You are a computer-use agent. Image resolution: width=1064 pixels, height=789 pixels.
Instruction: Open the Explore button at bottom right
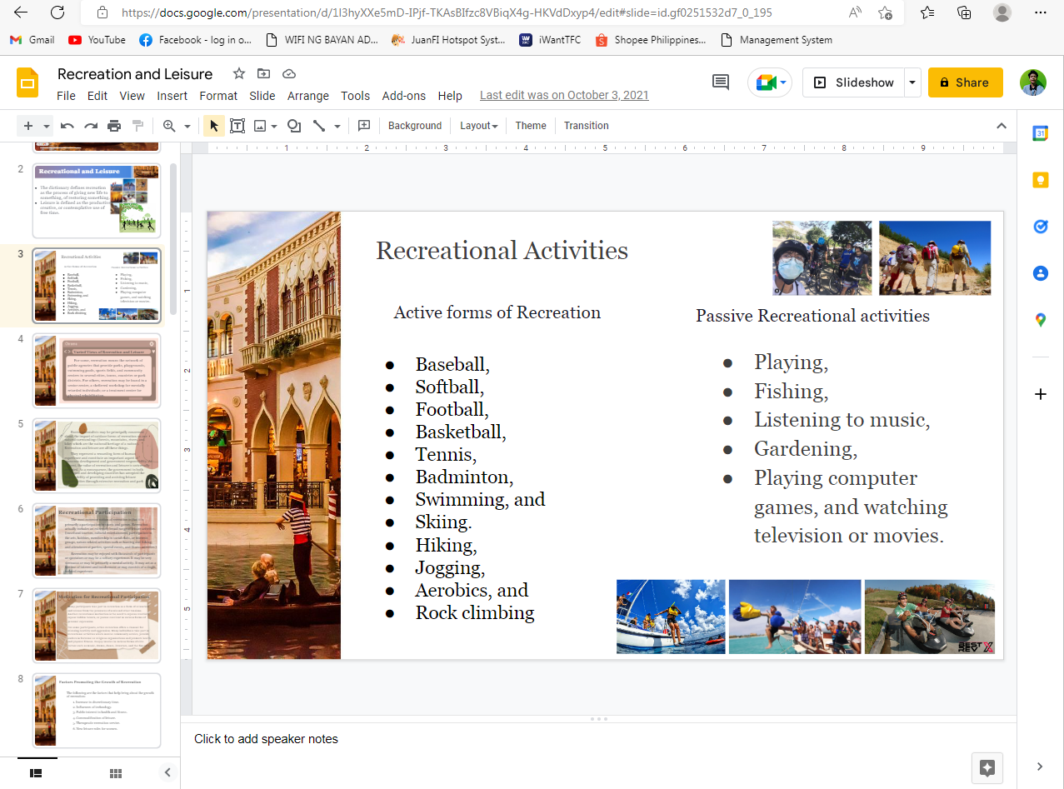pyautogui.click(x=987, y=768)
